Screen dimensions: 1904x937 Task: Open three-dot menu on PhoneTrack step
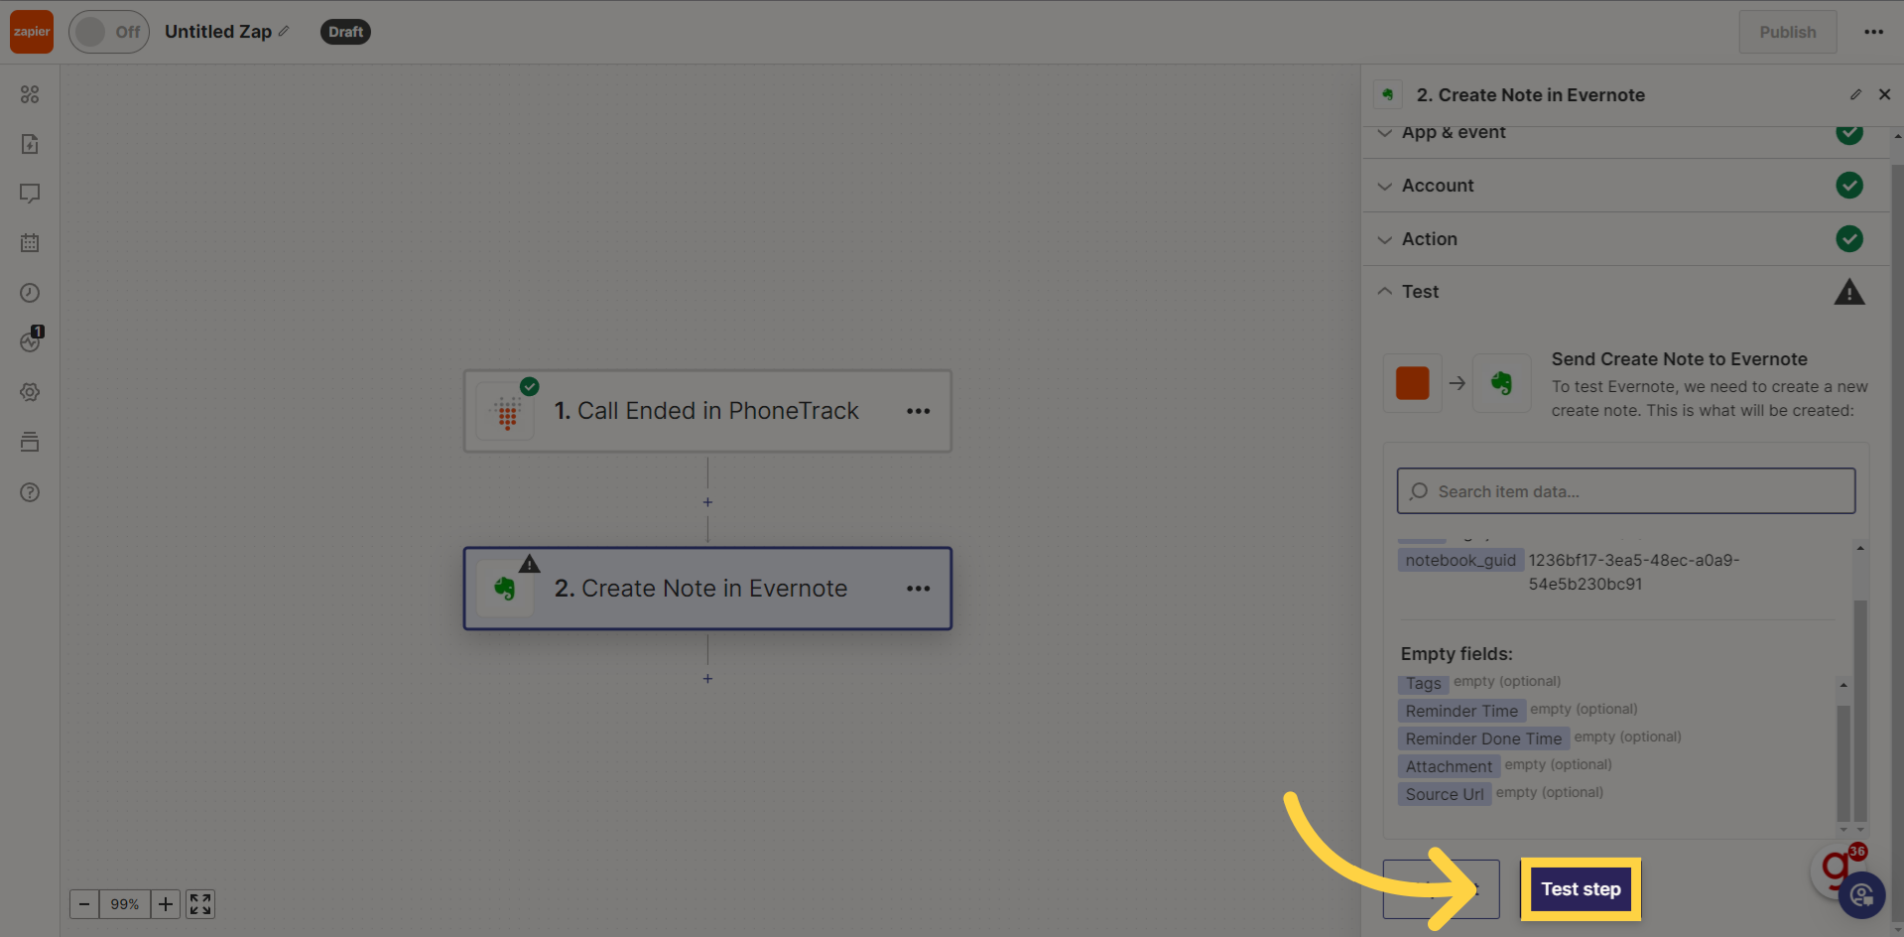click(x=919, y=411)
